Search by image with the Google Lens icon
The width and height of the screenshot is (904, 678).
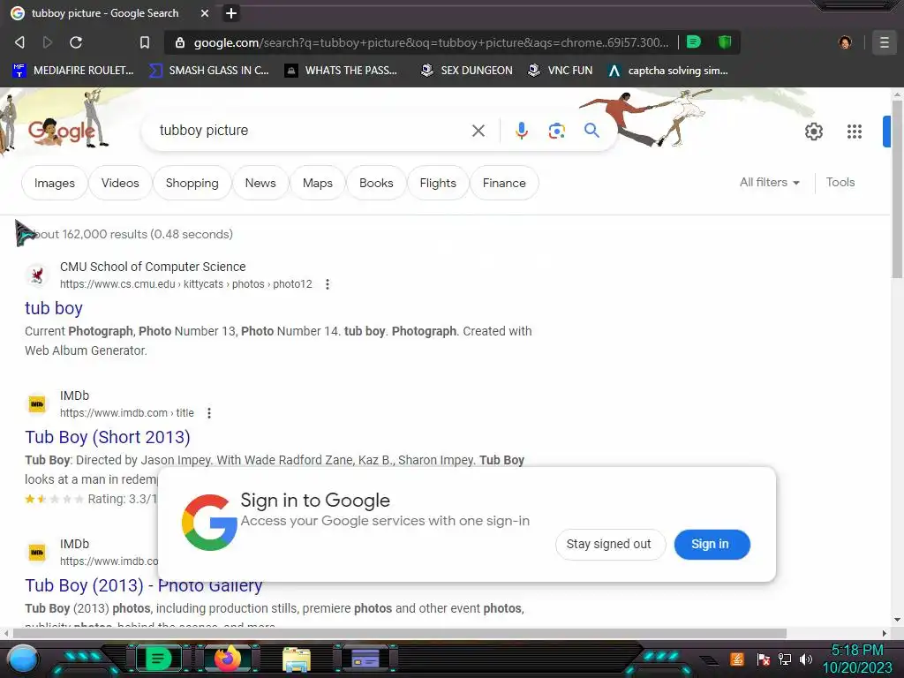(x=556, y=131)
